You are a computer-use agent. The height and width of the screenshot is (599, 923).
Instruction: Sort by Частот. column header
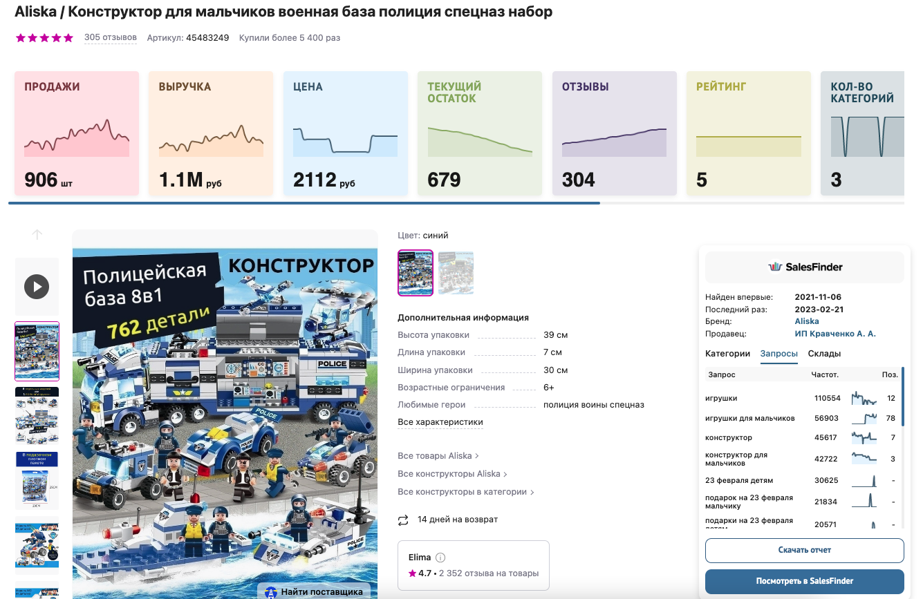pyautogui.click(x=825, y=375)
